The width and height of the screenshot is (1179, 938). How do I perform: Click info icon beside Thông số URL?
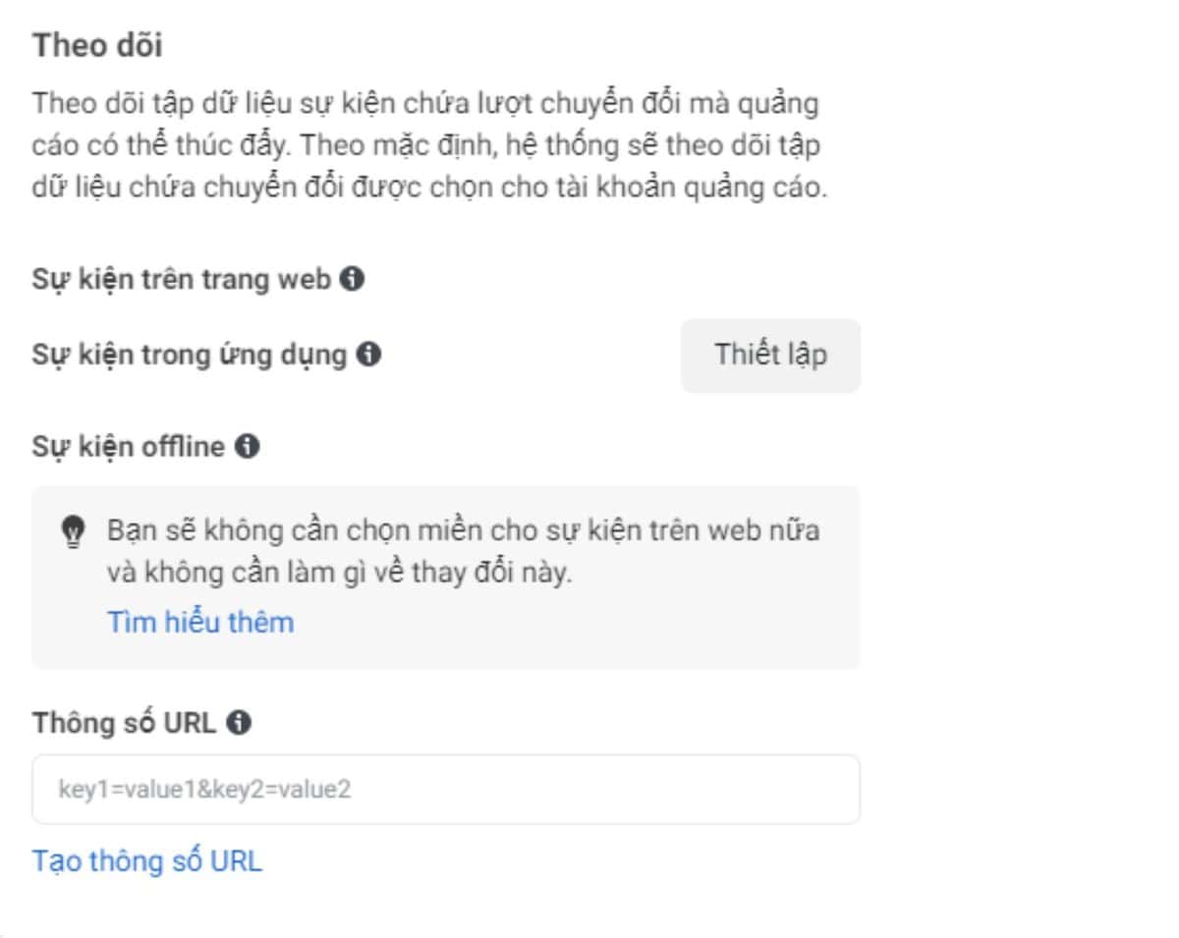[238, 723]
